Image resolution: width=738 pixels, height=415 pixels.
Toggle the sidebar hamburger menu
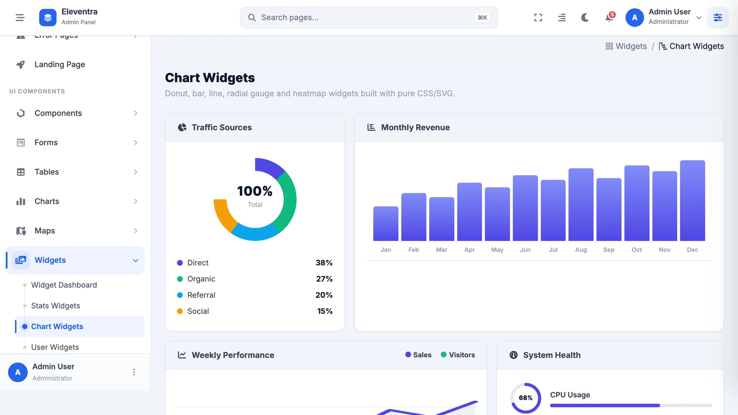click(20, 17)
